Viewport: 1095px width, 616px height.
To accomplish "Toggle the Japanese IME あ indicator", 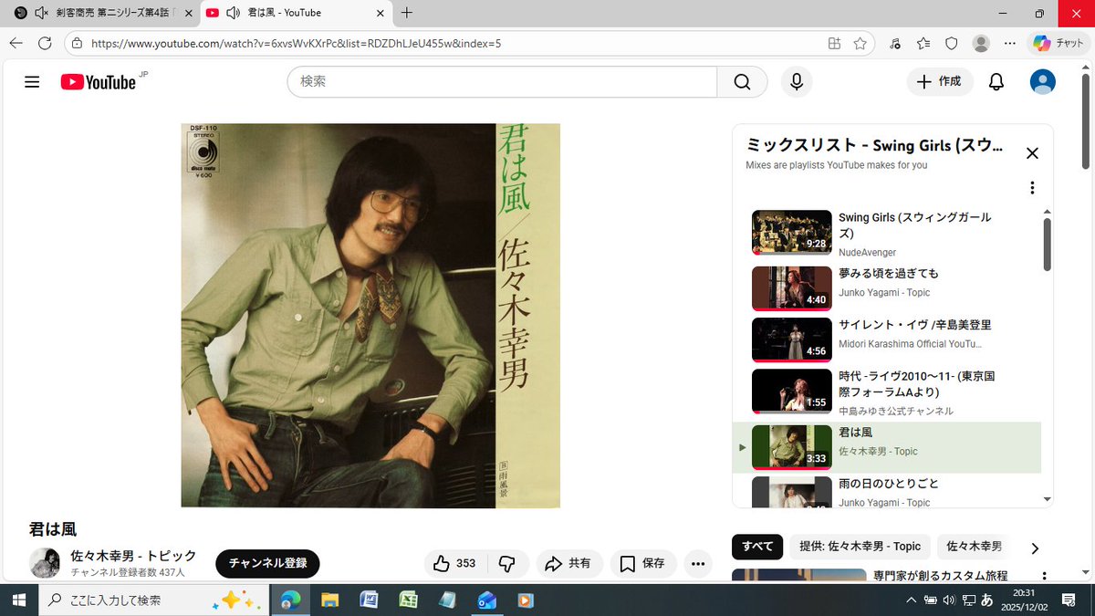I will coord(986,600).
